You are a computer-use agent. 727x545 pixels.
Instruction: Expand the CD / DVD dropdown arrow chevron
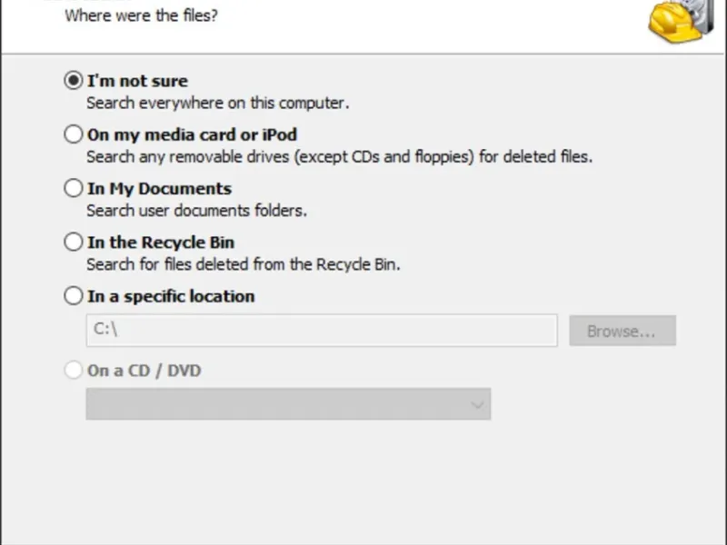[x=477, y=405]
